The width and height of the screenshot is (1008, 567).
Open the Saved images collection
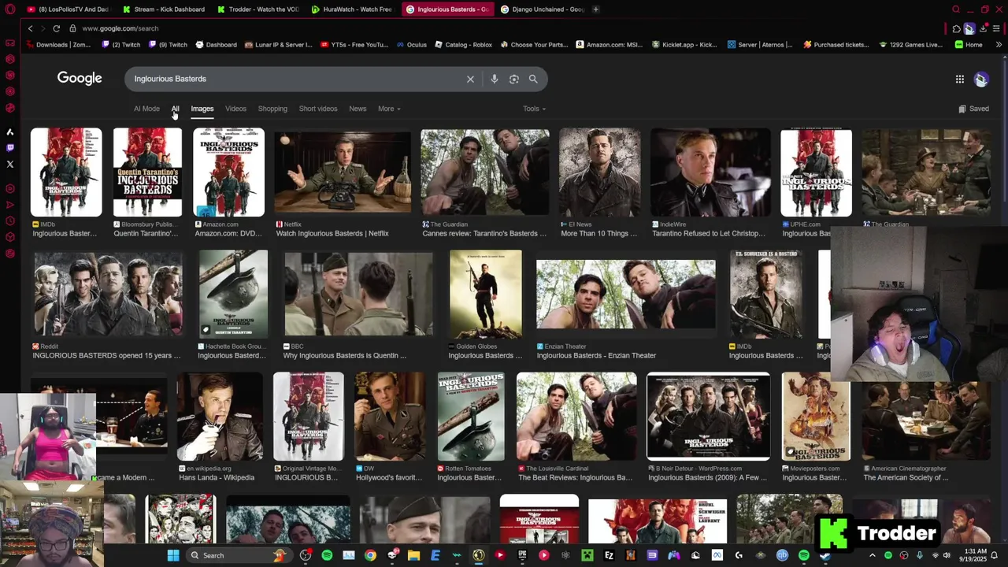(974, 109)
